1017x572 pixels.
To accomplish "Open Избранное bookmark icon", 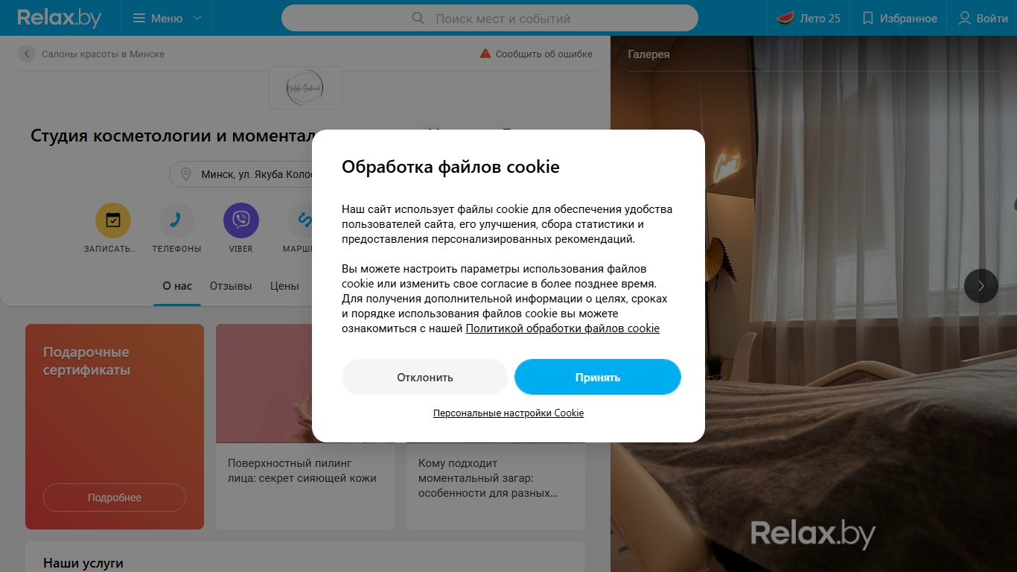I will (867, 18).
